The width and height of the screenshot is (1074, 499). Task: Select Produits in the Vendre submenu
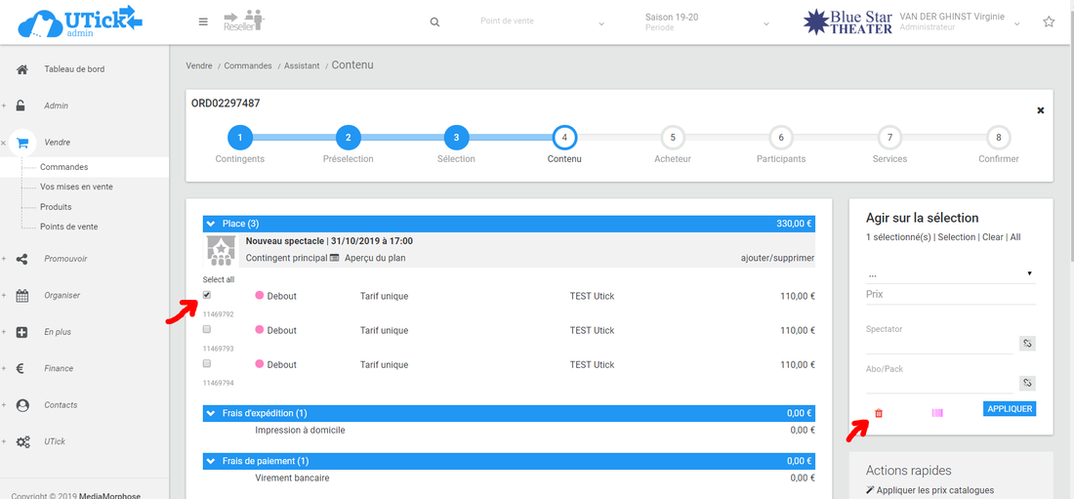point(56,207)
